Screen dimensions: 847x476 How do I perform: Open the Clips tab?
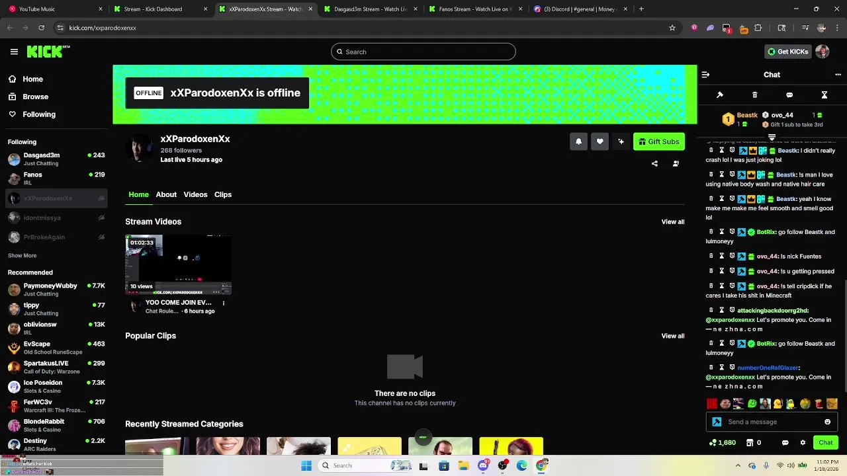click(x=223, y=194)
